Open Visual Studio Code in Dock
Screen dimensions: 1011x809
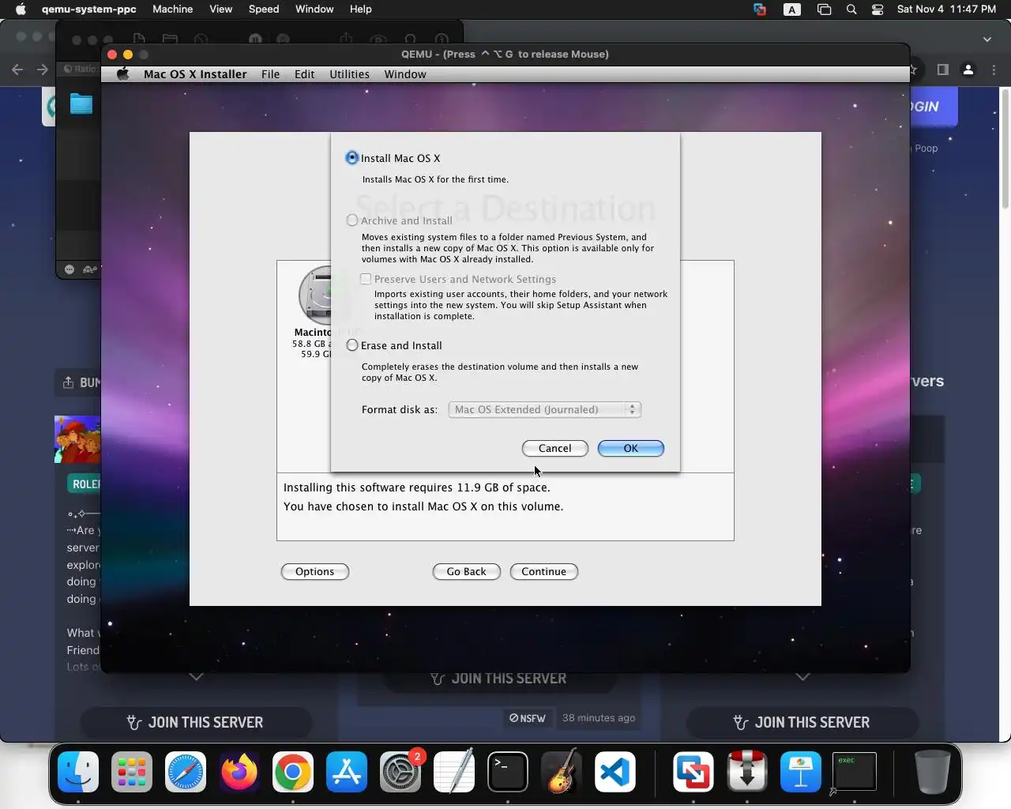[615, 772]
